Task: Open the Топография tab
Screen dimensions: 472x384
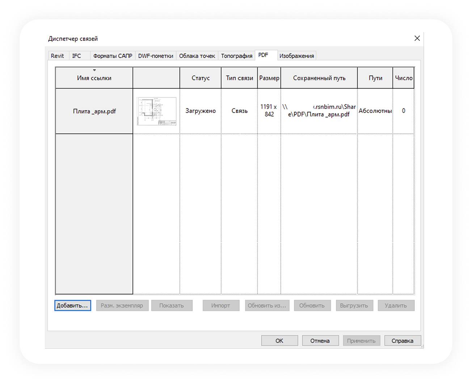Action: point(236,56)
